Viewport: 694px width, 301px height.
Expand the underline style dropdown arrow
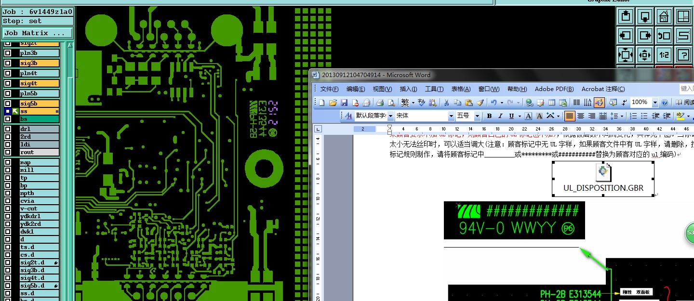tap(519, 116)
